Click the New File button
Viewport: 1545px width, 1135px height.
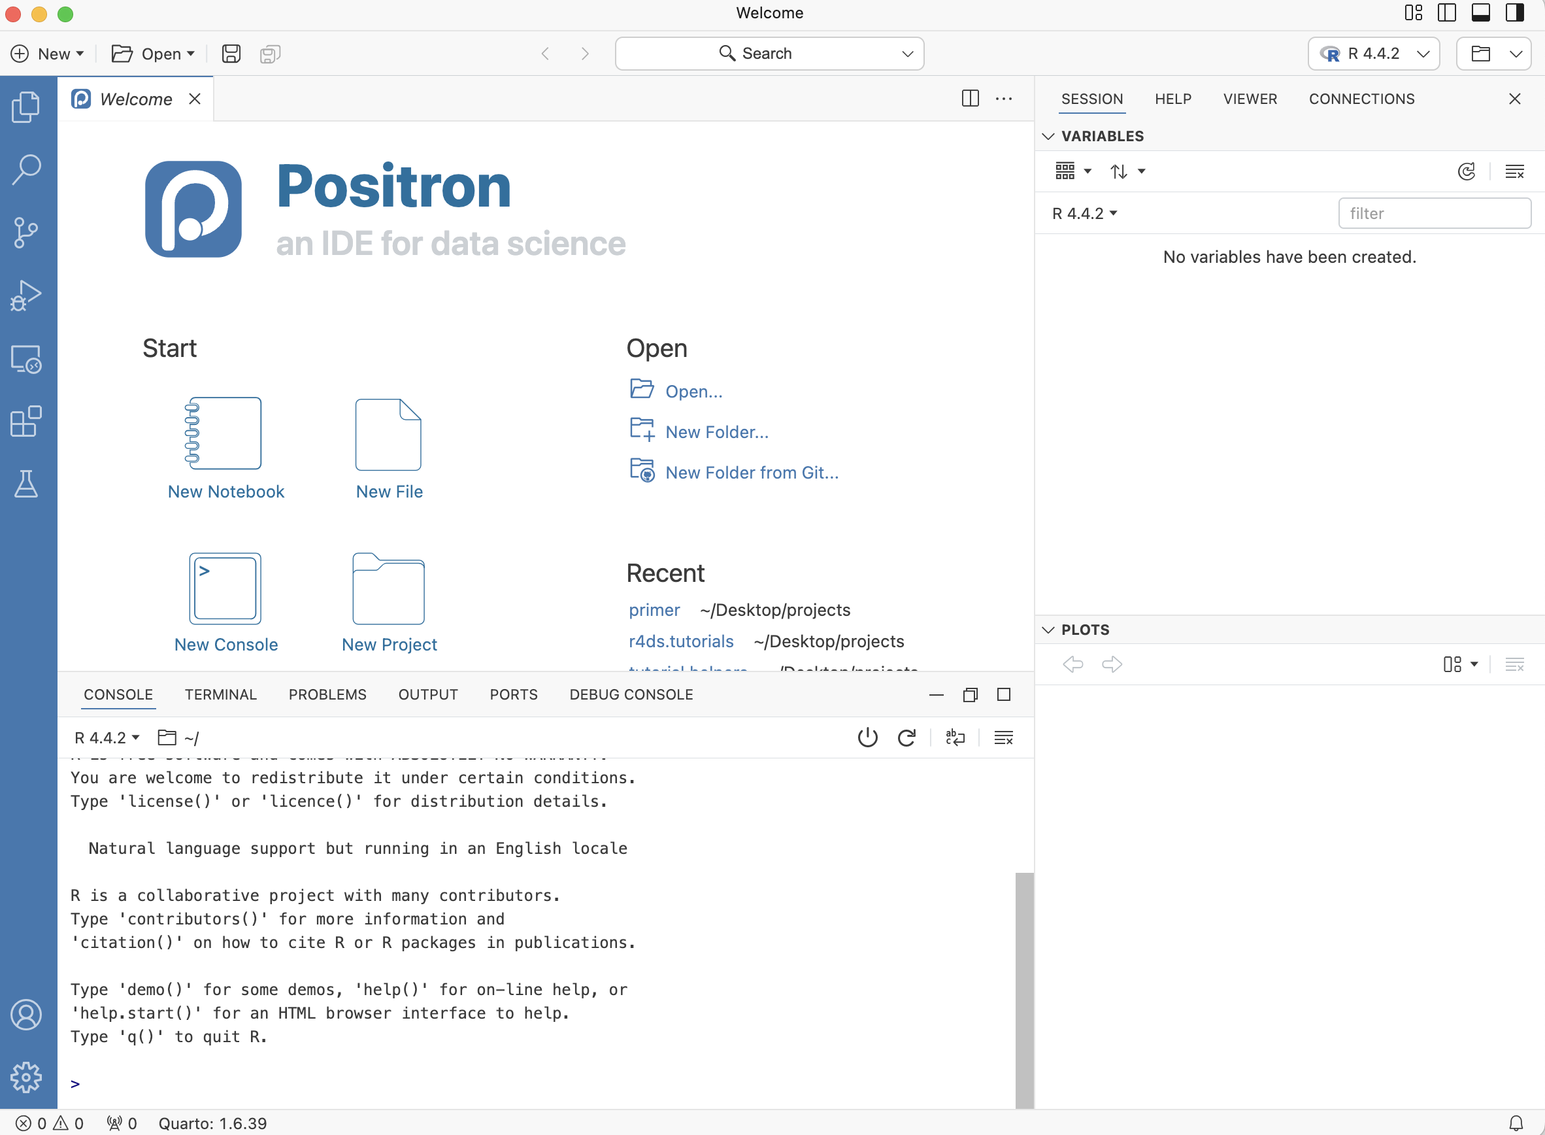pos(390,449)
